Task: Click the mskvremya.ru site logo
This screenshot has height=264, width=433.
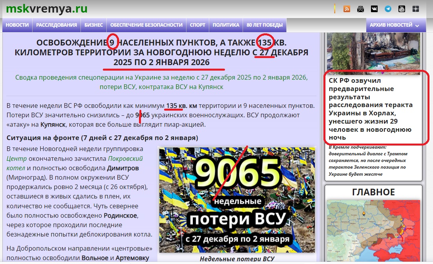Action: pyautogui.click(x=47, y=9)
